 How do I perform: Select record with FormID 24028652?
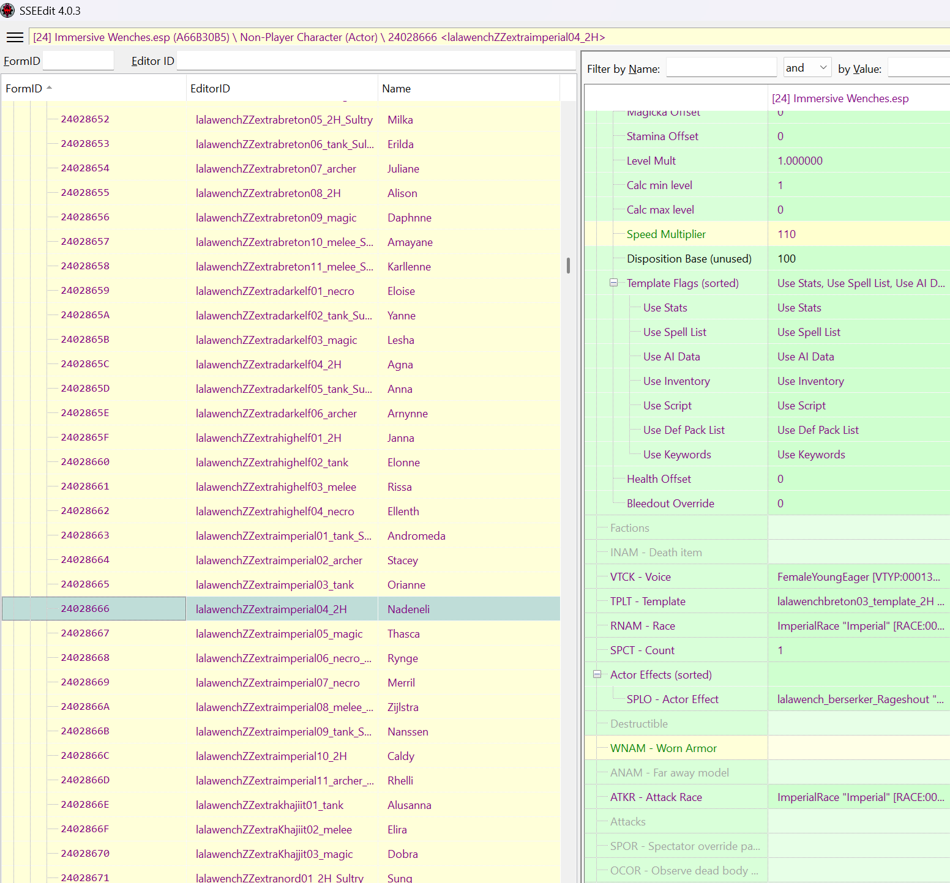[85, 119]
